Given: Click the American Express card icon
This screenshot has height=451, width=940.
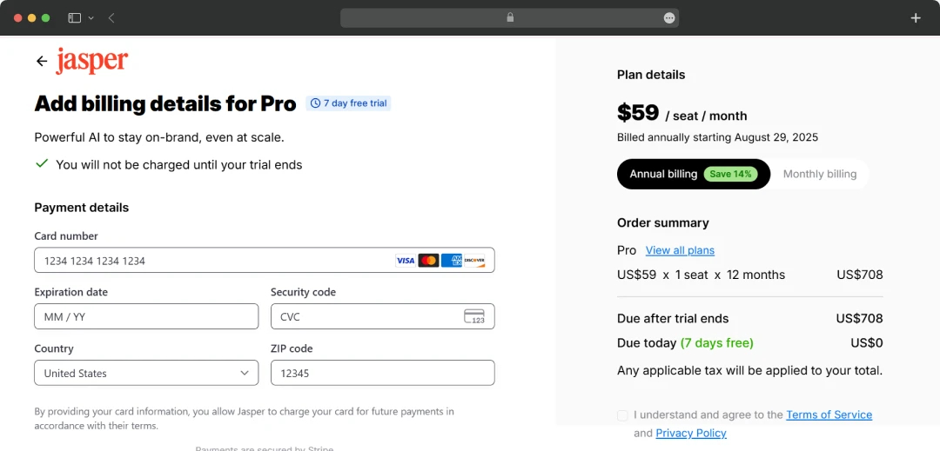Looking at the screenshot, I should 451,261.
